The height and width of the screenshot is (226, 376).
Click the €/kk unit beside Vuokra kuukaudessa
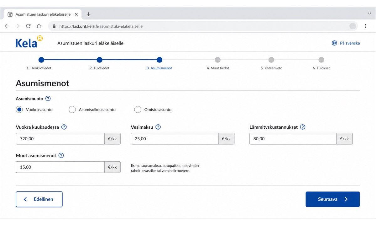click(x=112, y=139)
